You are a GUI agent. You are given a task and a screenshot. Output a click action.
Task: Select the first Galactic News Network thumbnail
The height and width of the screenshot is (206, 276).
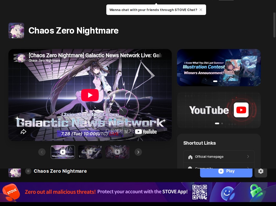click(x=63, y=152)
